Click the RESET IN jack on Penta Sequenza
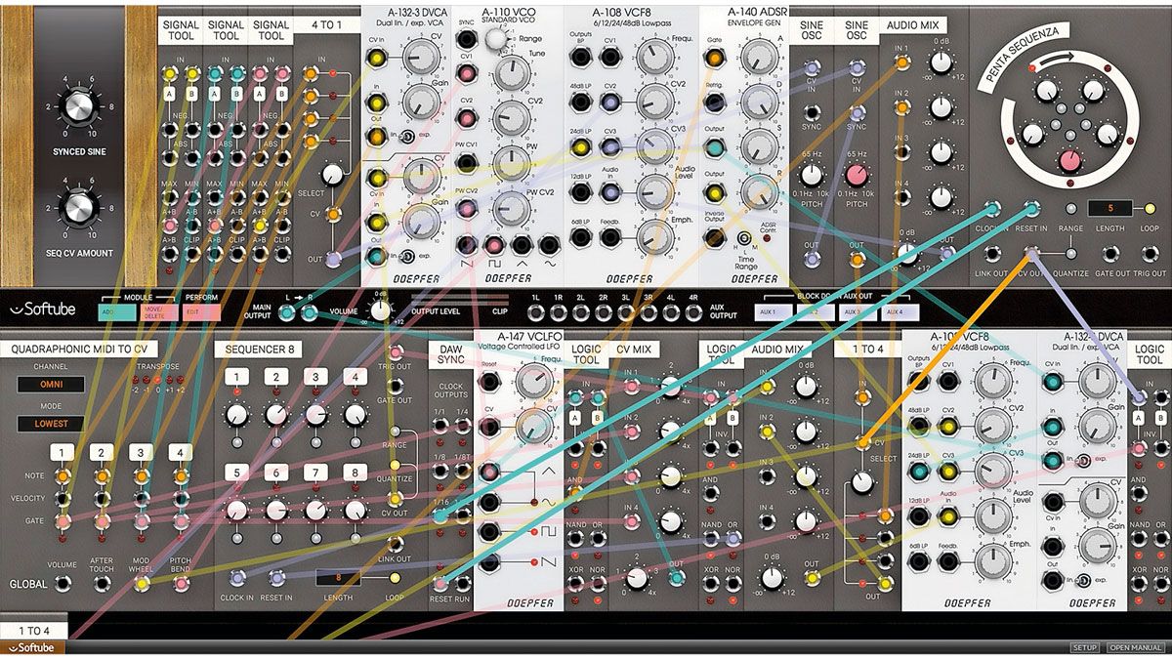1172x659 pixels. point(1032,209)
